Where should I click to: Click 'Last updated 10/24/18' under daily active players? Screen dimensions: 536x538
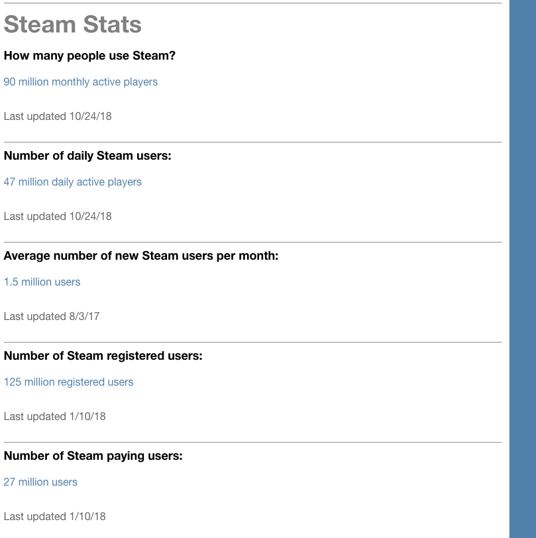point(58,217)
